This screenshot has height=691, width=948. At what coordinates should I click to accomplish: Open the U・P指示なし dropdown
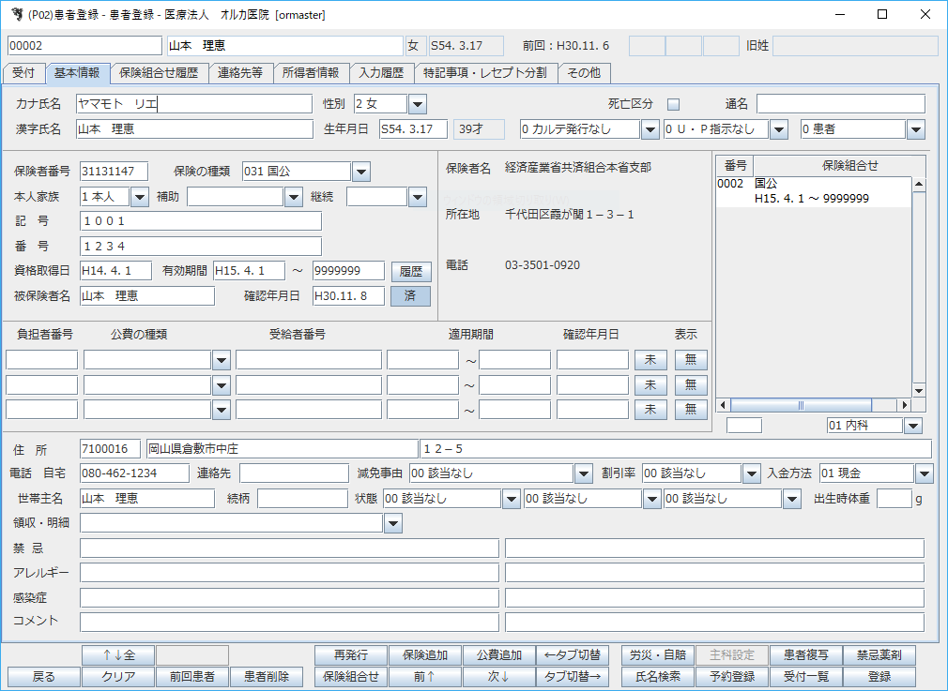779,129
